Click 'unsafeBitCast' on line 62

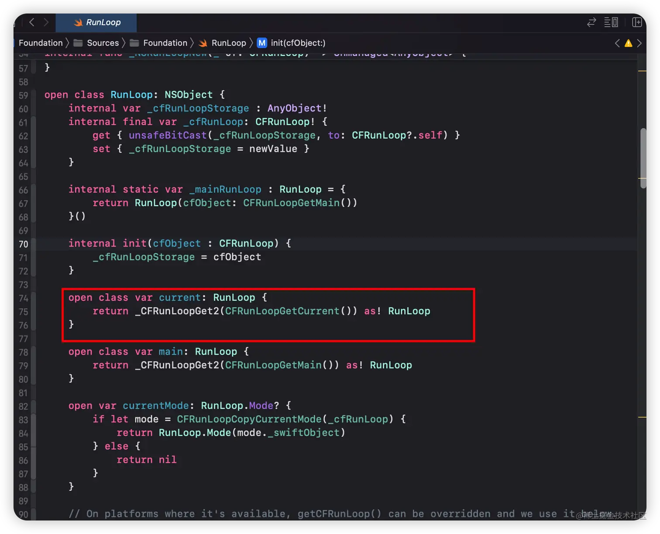click(x=168, y=135)
